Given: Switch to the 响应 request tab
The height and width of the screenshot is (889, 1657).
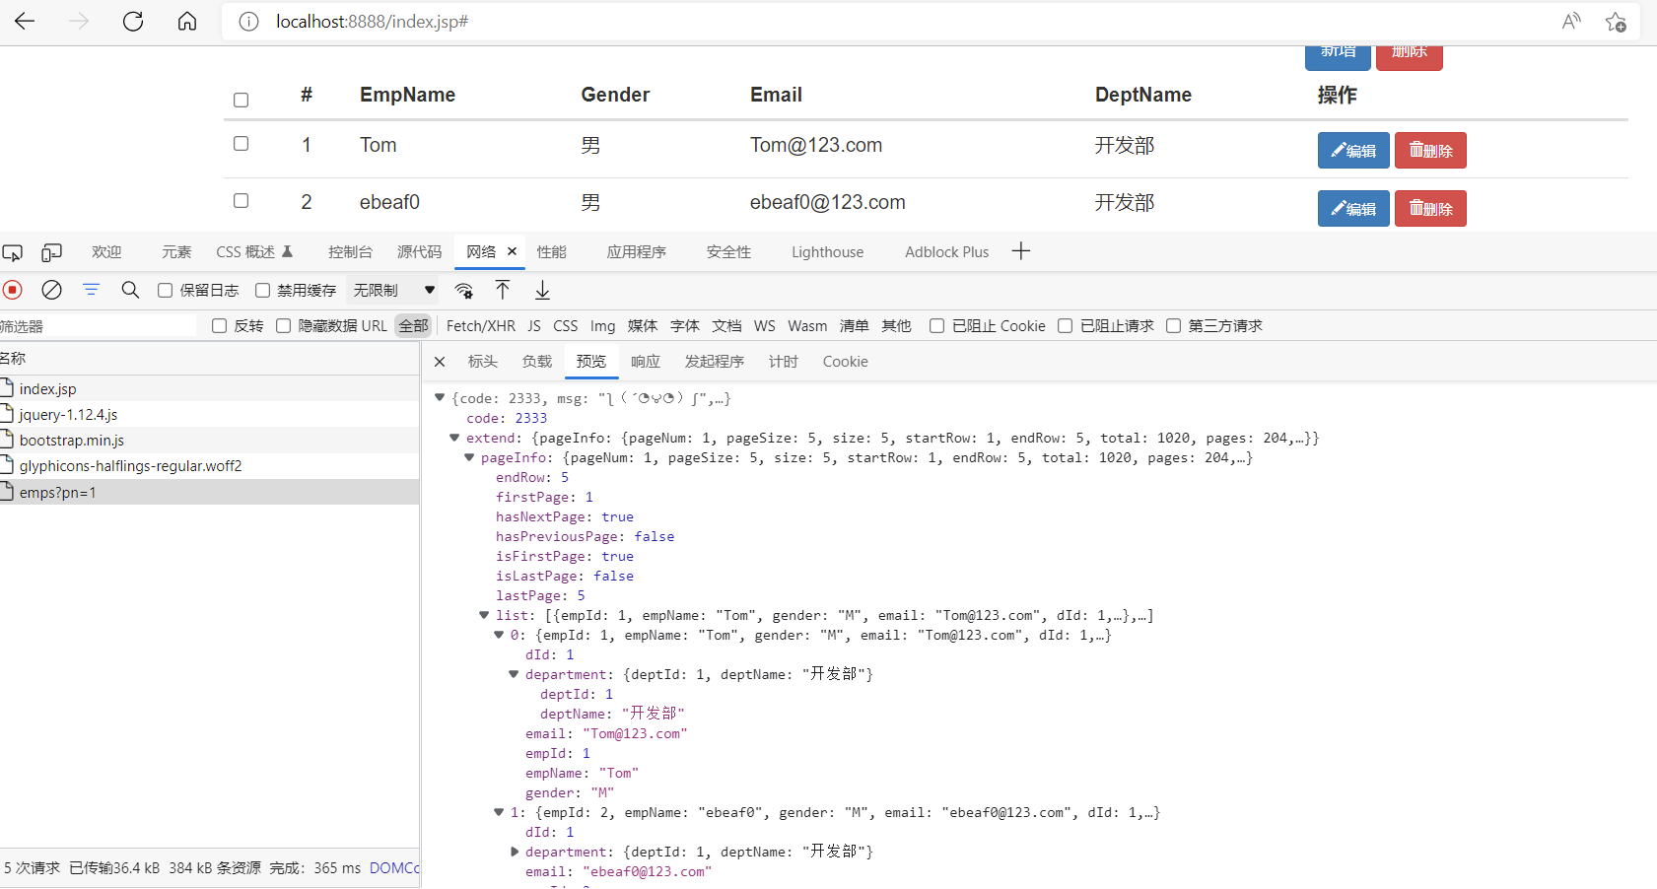Looking at the screenshot, I should point(645,362).
